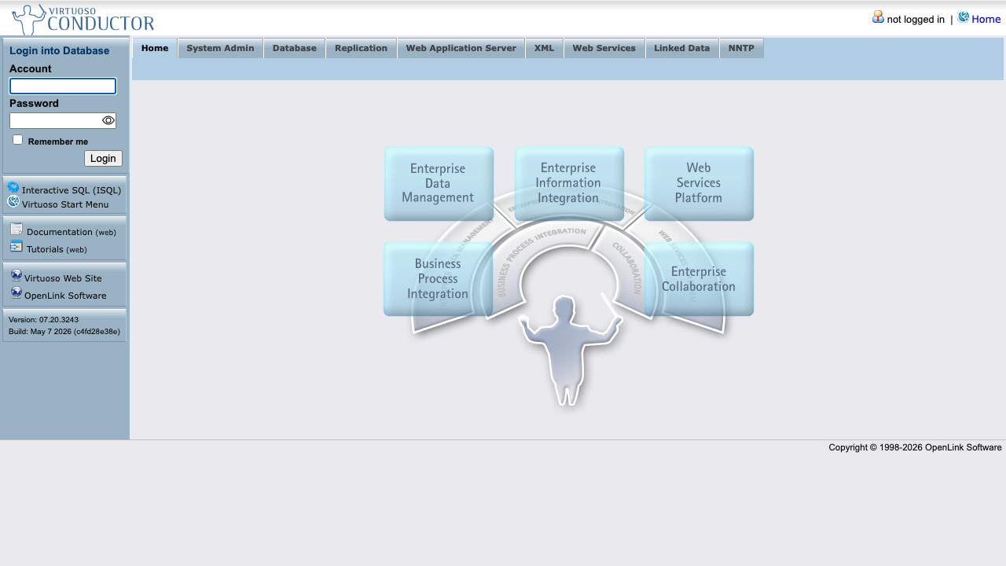Viewport: 1006px width, 566px height.
Task: Visit the OpenLink Software link
Action: (65, 296)
